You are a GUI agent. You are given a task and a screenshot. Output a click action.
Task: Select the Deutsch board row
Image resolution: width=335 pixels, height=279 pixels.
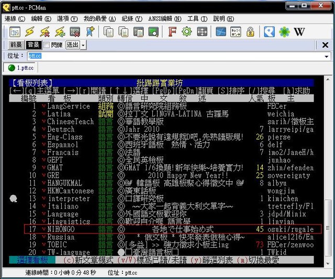coord(161,129)
